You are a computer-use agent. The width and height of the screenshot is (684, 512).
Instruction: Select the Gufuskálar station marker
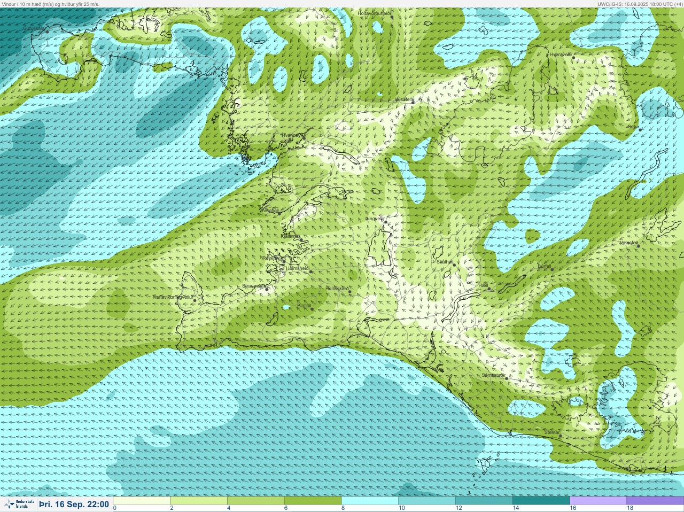coord(47,32)
